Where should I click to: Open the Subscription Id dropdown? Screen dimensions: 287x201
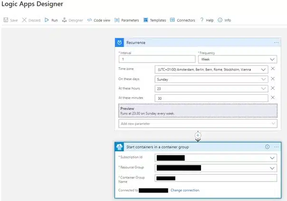pyautogui.click(x=216, y=158)
